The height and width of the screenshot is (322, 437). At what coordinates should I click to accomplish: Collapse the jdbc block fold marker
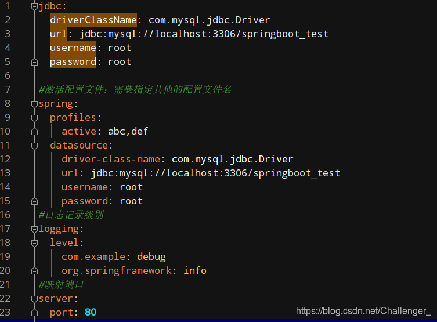point(34,6)
